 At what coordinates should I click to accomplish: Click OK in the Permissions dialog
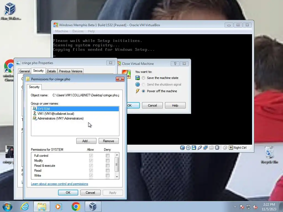click(68, 192)
